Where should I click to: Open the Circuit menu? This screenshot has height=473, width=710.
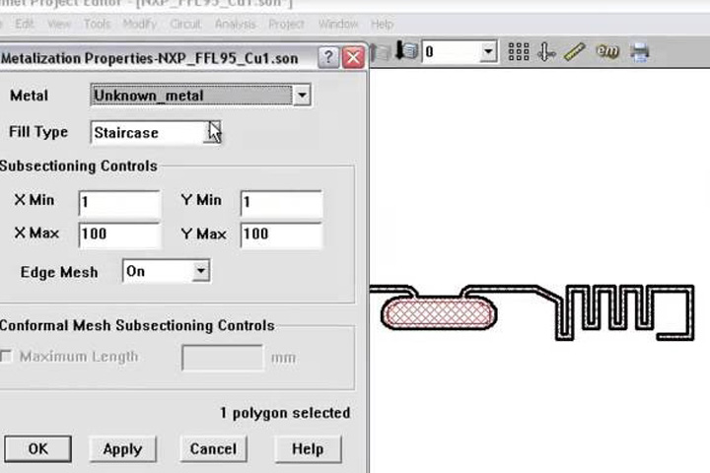pos(185,24)
